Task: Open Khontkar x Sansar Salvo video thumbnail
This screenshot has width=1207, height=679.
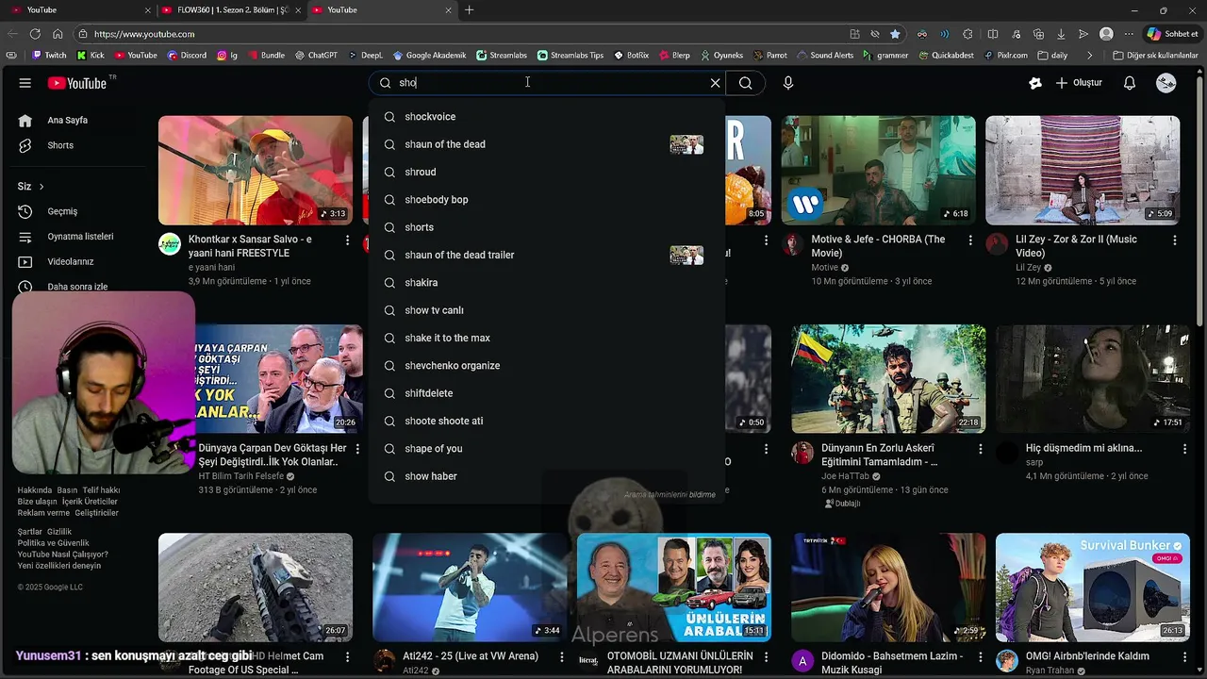Action: click(256, 170)
